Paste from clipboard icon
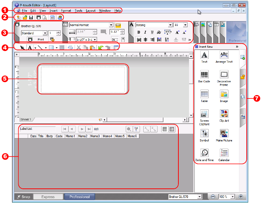 point(92,48)
